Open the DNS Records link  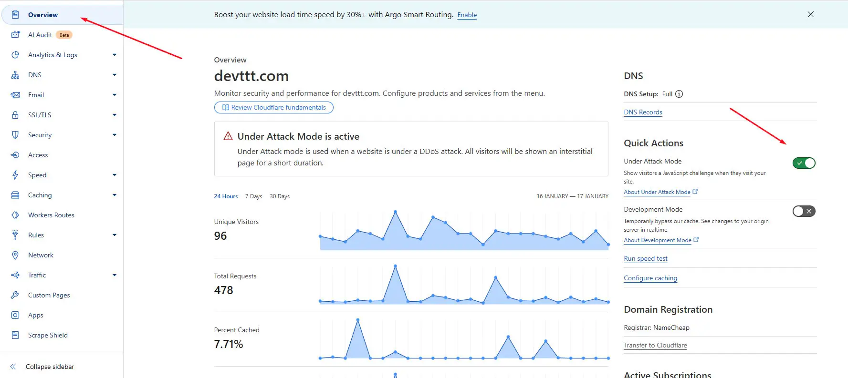coord(643,112)
